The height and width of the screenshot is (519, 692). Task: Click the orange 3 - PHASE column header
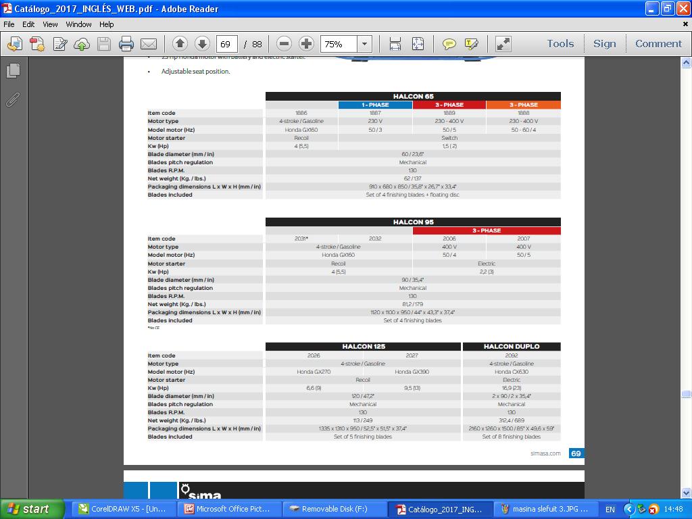tap(524, 105)
